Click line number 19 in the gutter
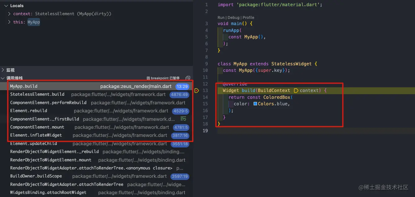Screen dimensions: 415x197 205,131
